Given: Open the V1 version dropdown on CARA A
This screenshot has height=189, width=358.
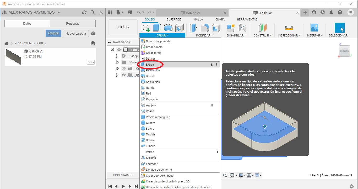Looking at the screenshot, I should (x=91, y=62).
